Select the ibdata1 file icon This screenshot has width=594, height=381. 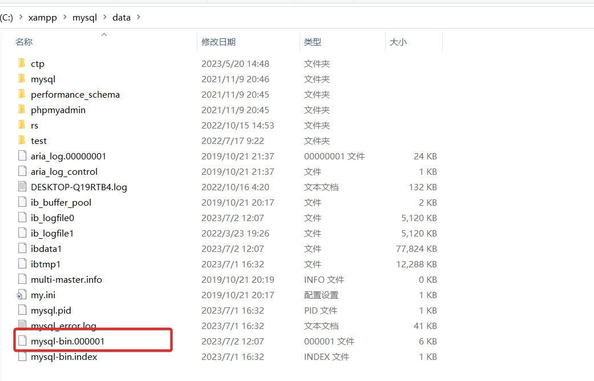[22, 248]
